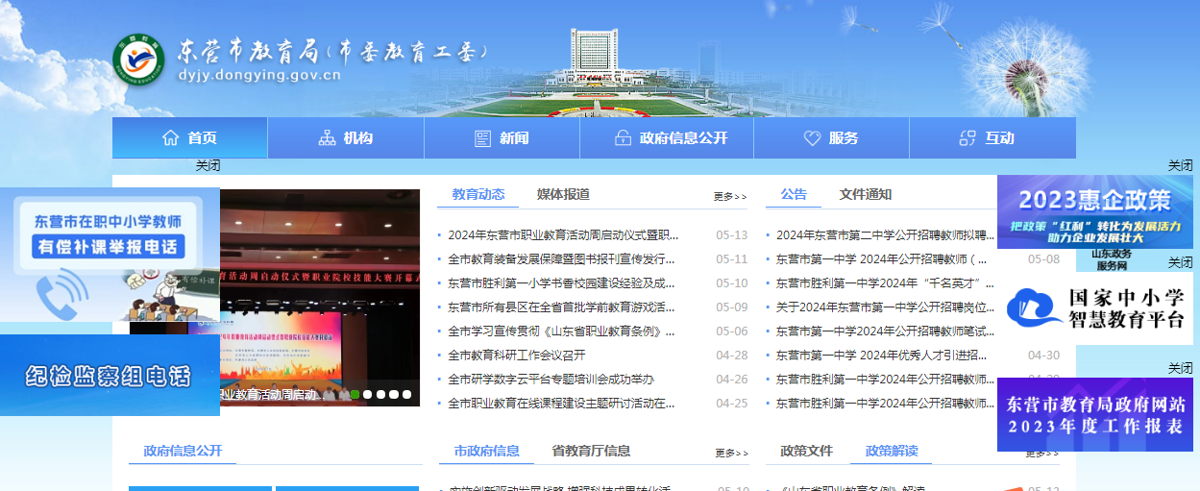Click the newspaper icon beside 新闻
The width and height of the screenshot is (1200, 491).
click(x=483, y=138)
